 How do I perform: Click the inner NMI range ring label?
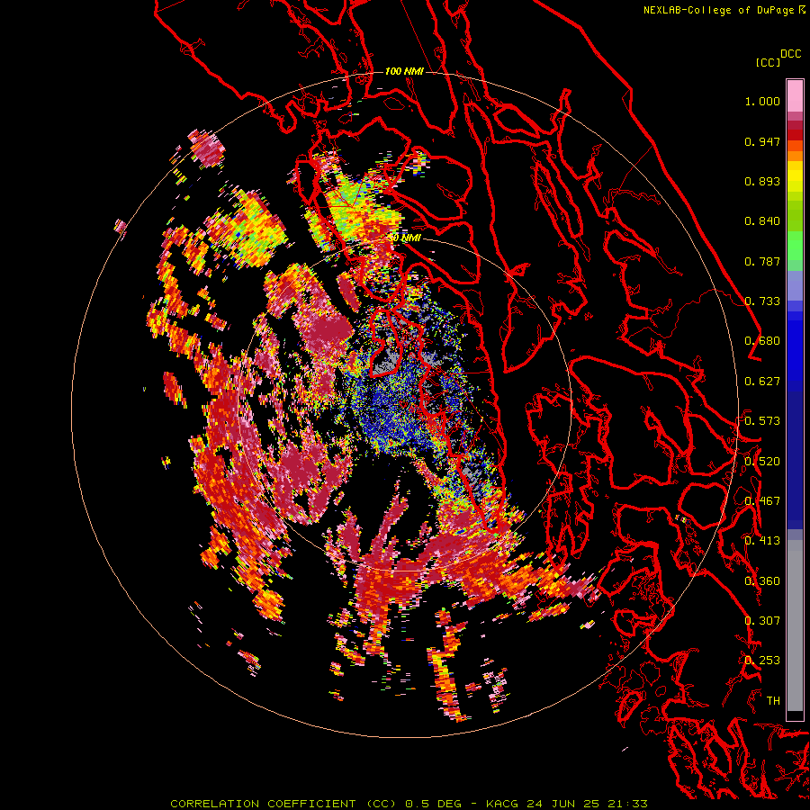click(405, 238)
